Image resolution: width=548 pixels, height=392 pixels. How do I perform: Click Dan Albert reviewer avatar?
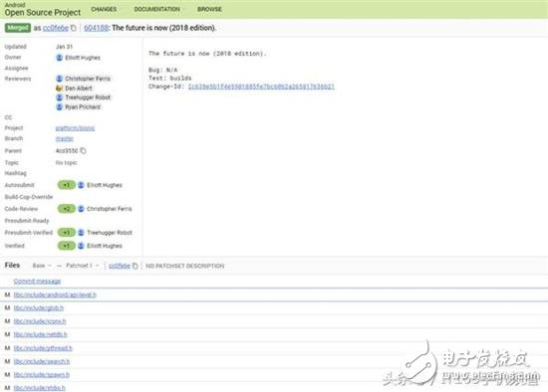[60, 88]
